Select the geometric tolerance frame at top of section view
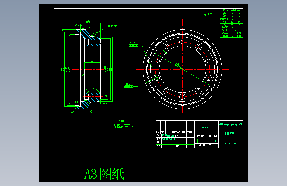 click(113, 26)
